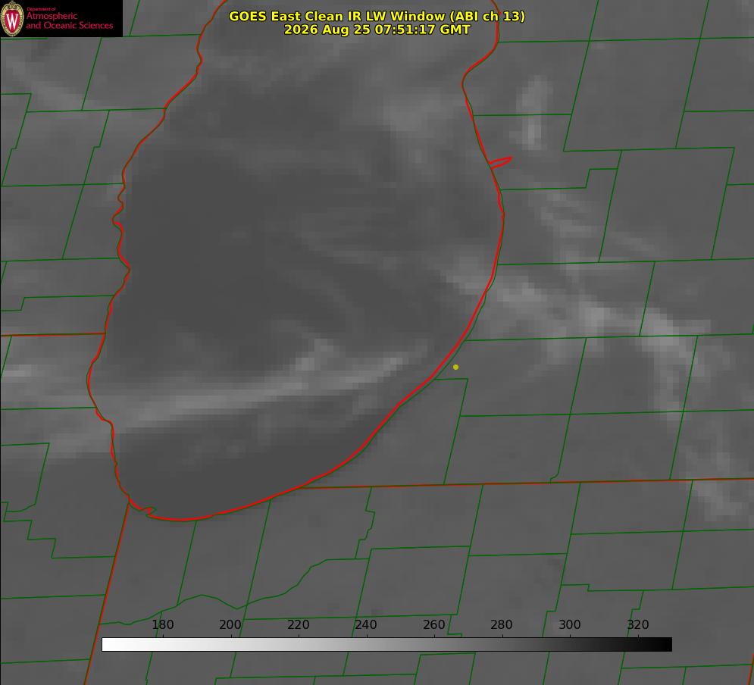The image size is (754, 685).
Task: Select the 260 tick label on the colorbar
Action: pyautogui.click(x=433, y=624)
